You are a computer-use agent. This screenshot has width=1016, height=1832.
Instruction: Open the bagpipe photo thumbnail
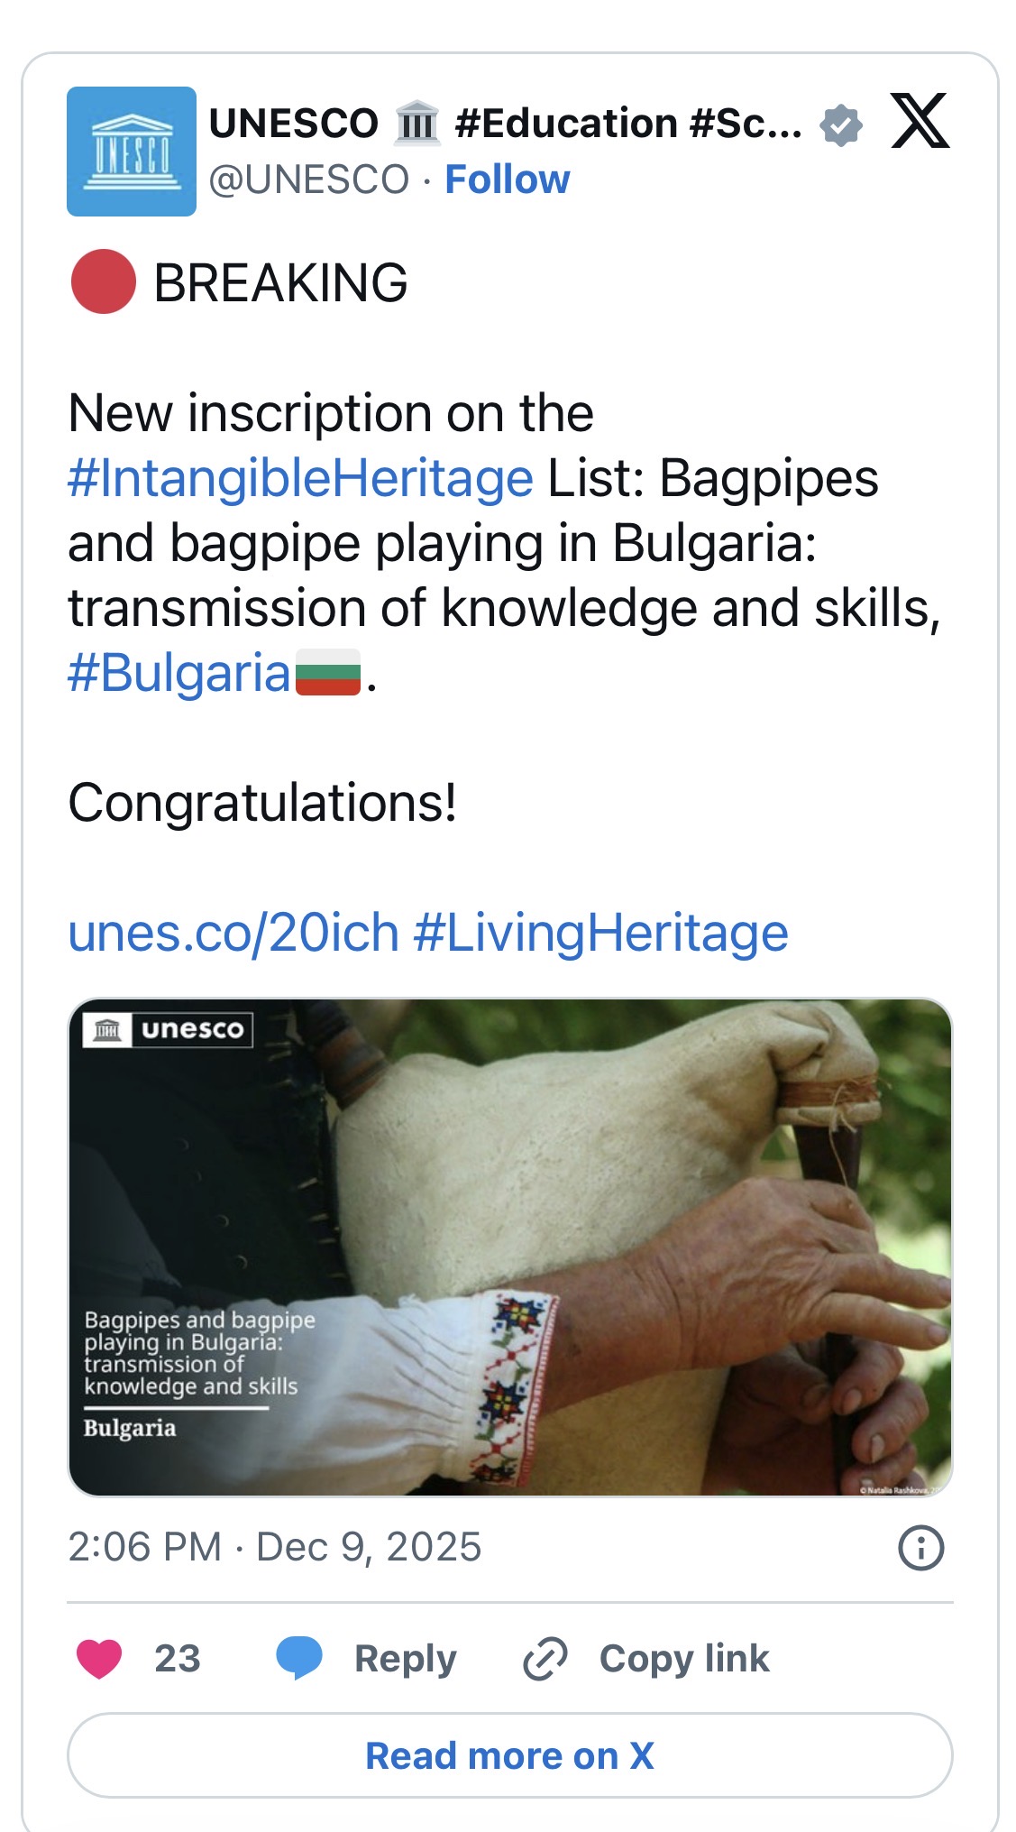(x=509, y=1247)
